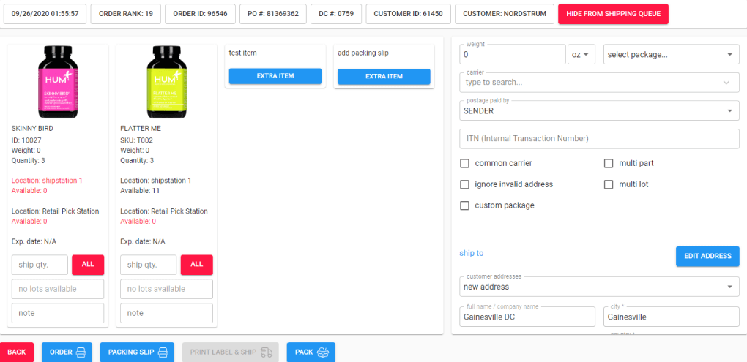Focus ship qty field for Skinny Bird
The width and height of the screenshot is (747, 362).
point(40,265)
